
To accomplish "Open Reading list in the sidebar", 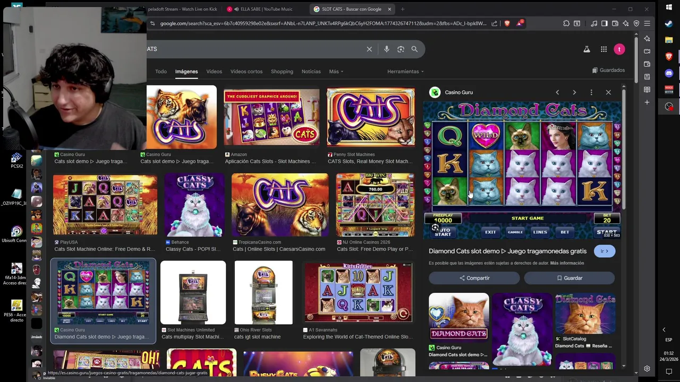I will pos(647,90).
